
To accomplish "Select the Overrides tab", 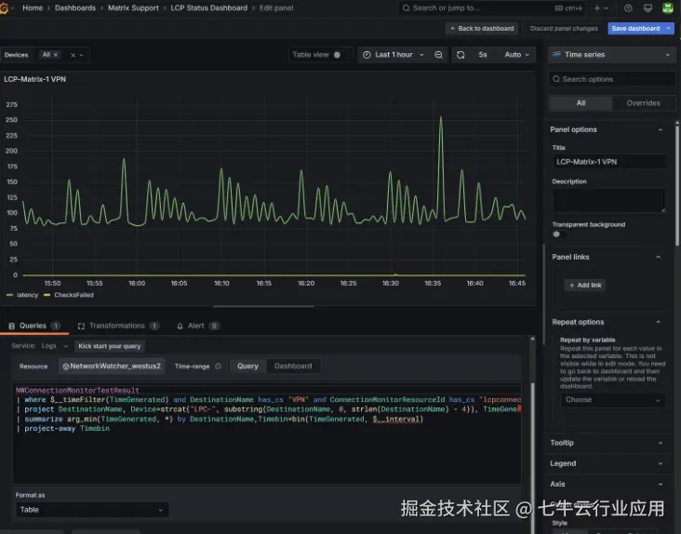I will pos(643,103).
